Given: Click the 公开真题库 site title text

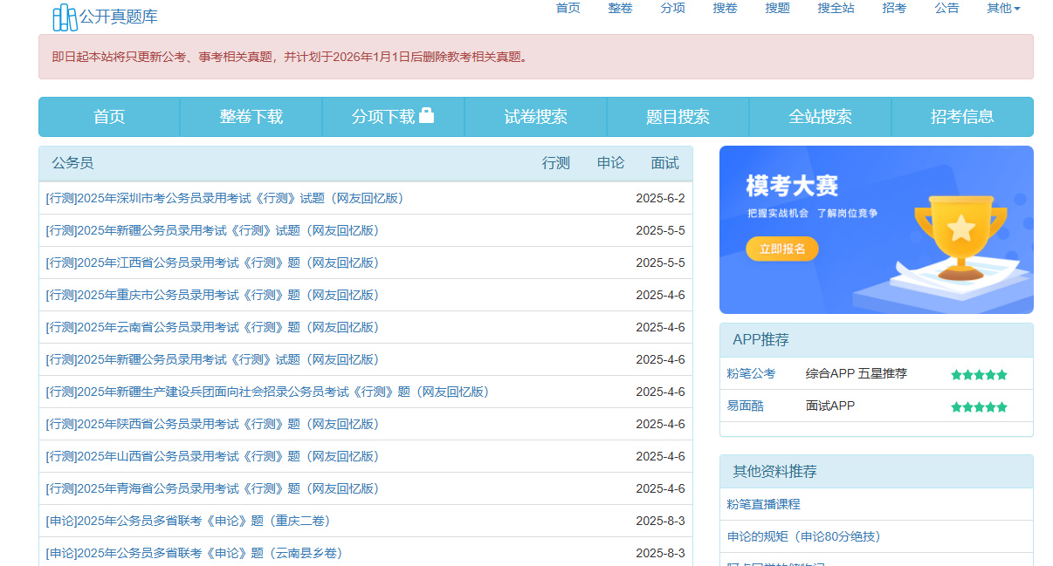Looking at the screenshot, I should point(119,17).
